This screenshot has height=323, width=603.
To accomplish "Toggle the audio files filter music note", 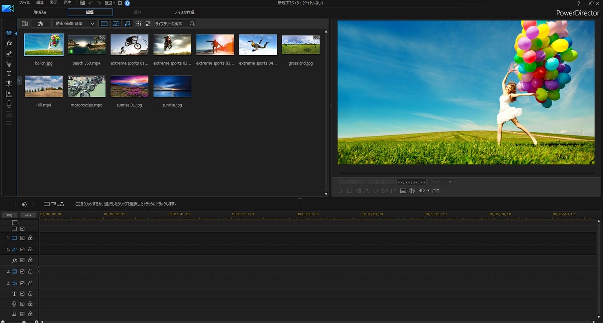I will (x=128, y=24).
